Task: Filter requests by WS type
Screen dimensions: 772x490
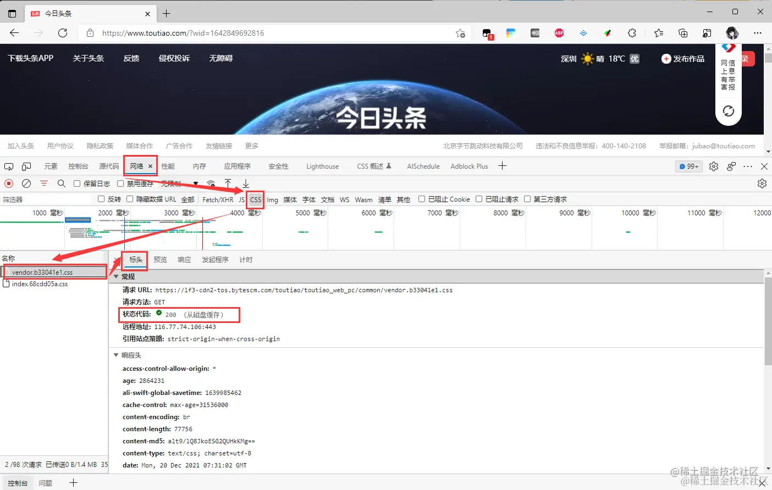Action: pos(344,199)
